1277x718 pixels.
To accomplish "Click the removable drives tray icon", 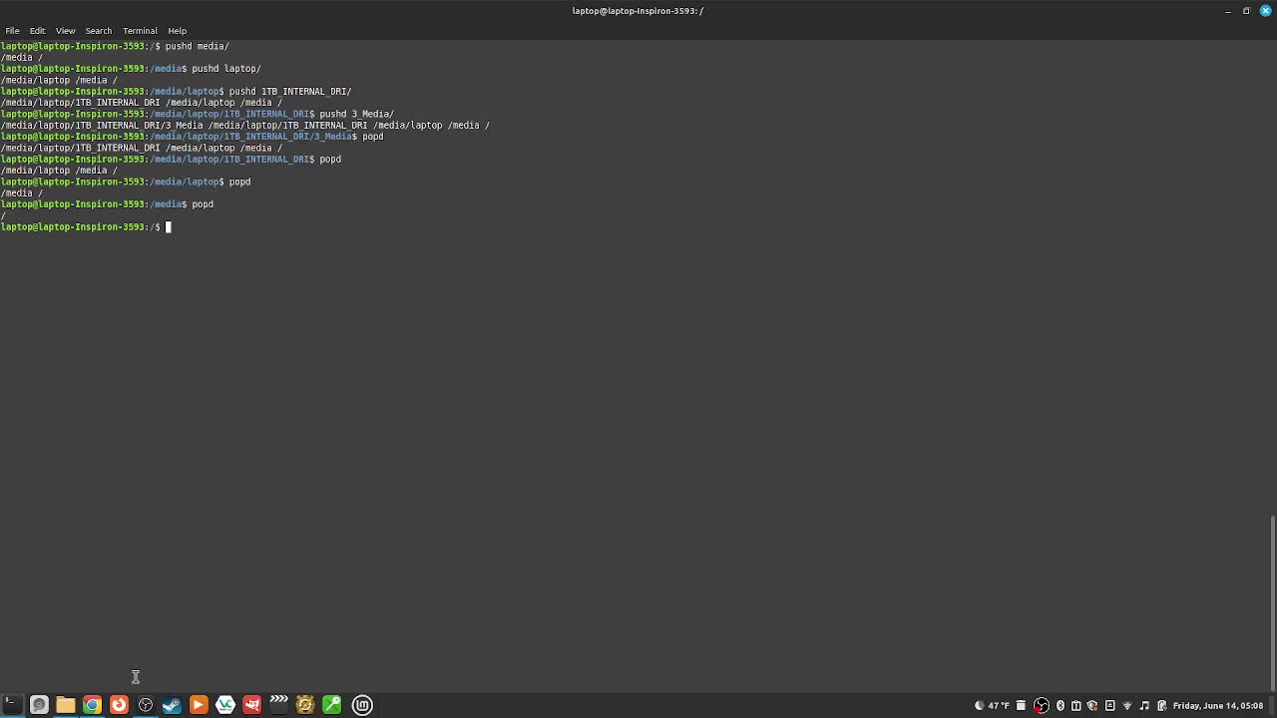I will [1109, 705].
